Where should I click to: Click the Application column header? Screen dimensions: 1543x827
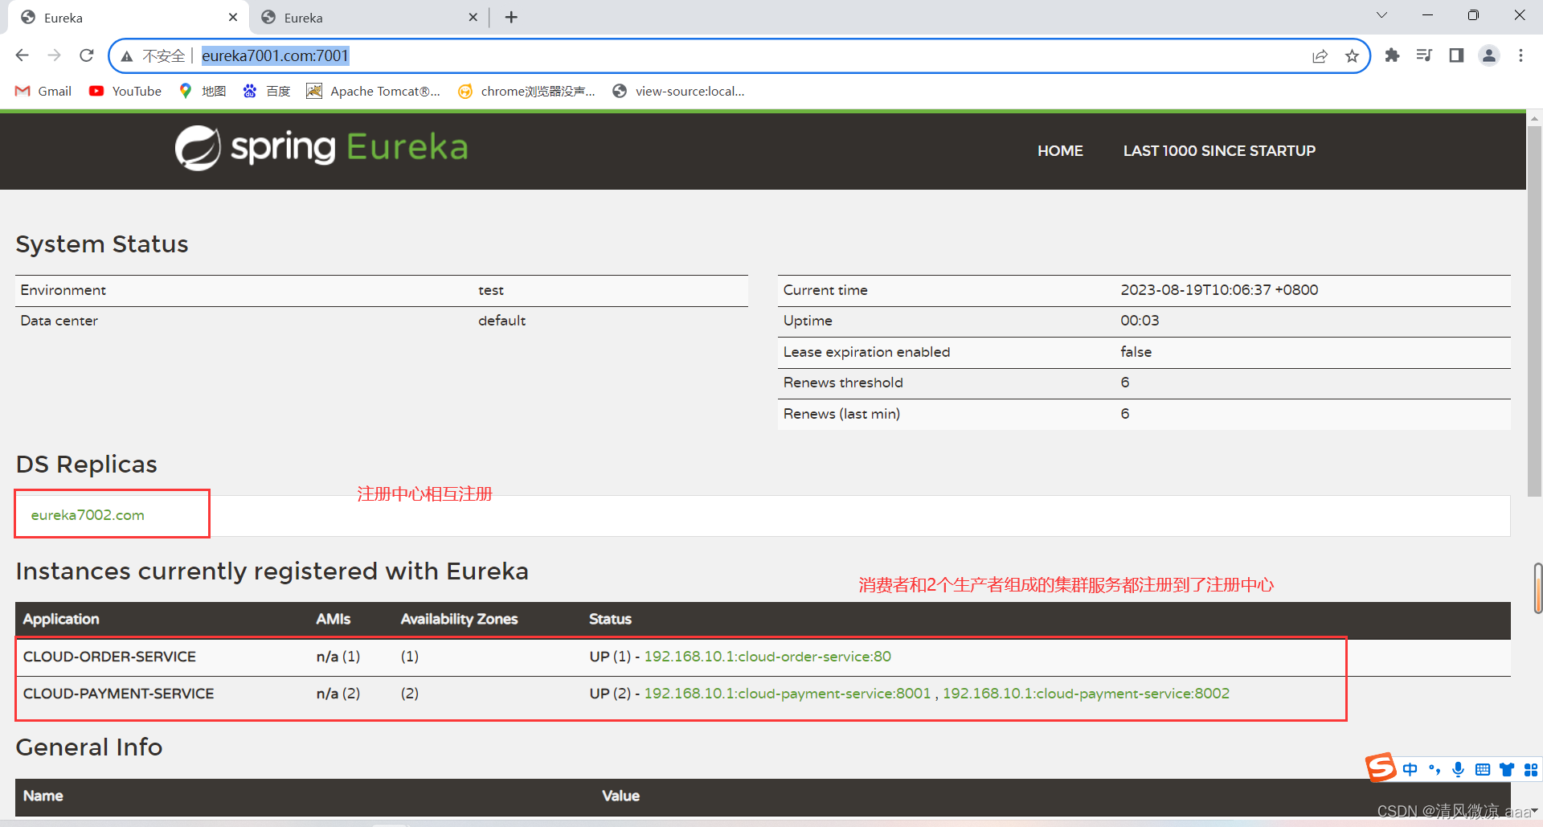[x=61, y=619]
